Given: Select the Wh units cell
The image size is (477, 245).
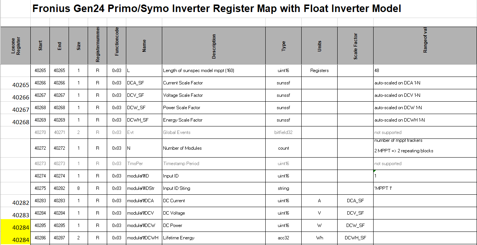Looking at the screenshot, I should (319, 238).
